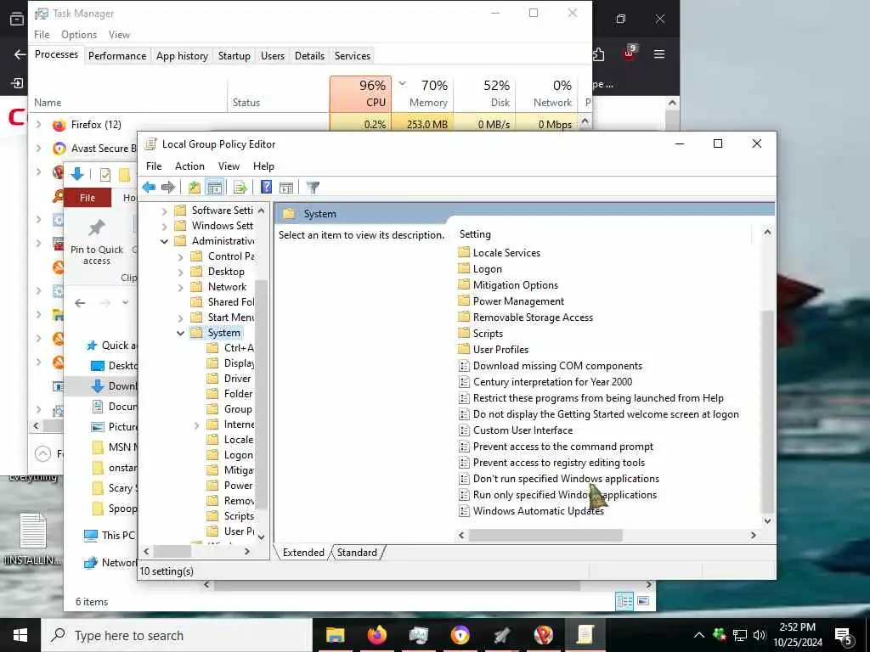This screenshot has width=870, height=652.
Task: Sort Task Manager processes by CPU column
Action: (x=360, y=93)
